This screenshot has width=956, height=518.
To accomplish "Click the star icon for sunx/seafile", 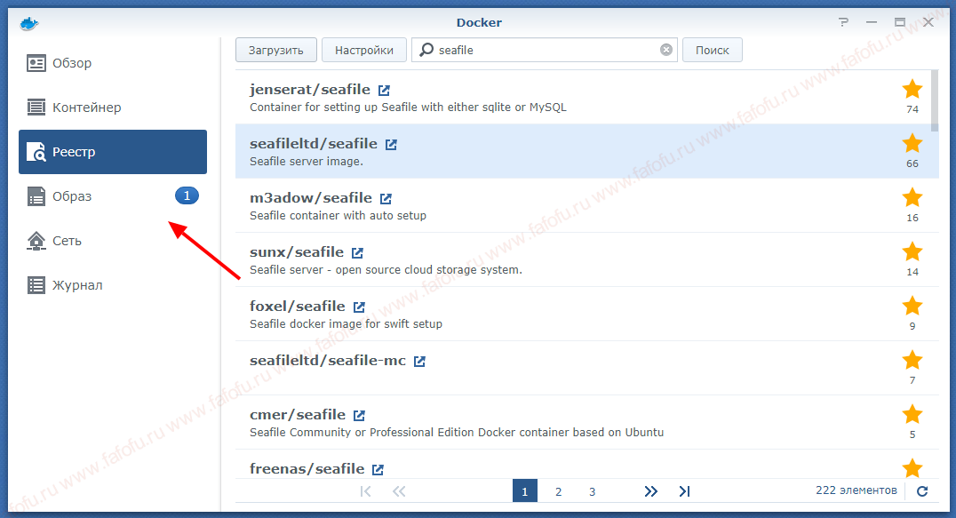I will click(x=912, y=252).
